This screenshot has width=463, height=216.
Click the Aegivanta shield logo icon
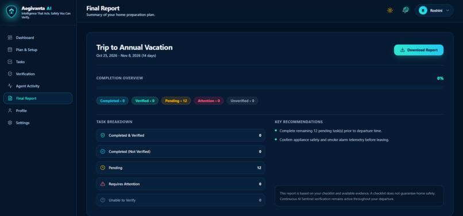click(x=11, y=12)
